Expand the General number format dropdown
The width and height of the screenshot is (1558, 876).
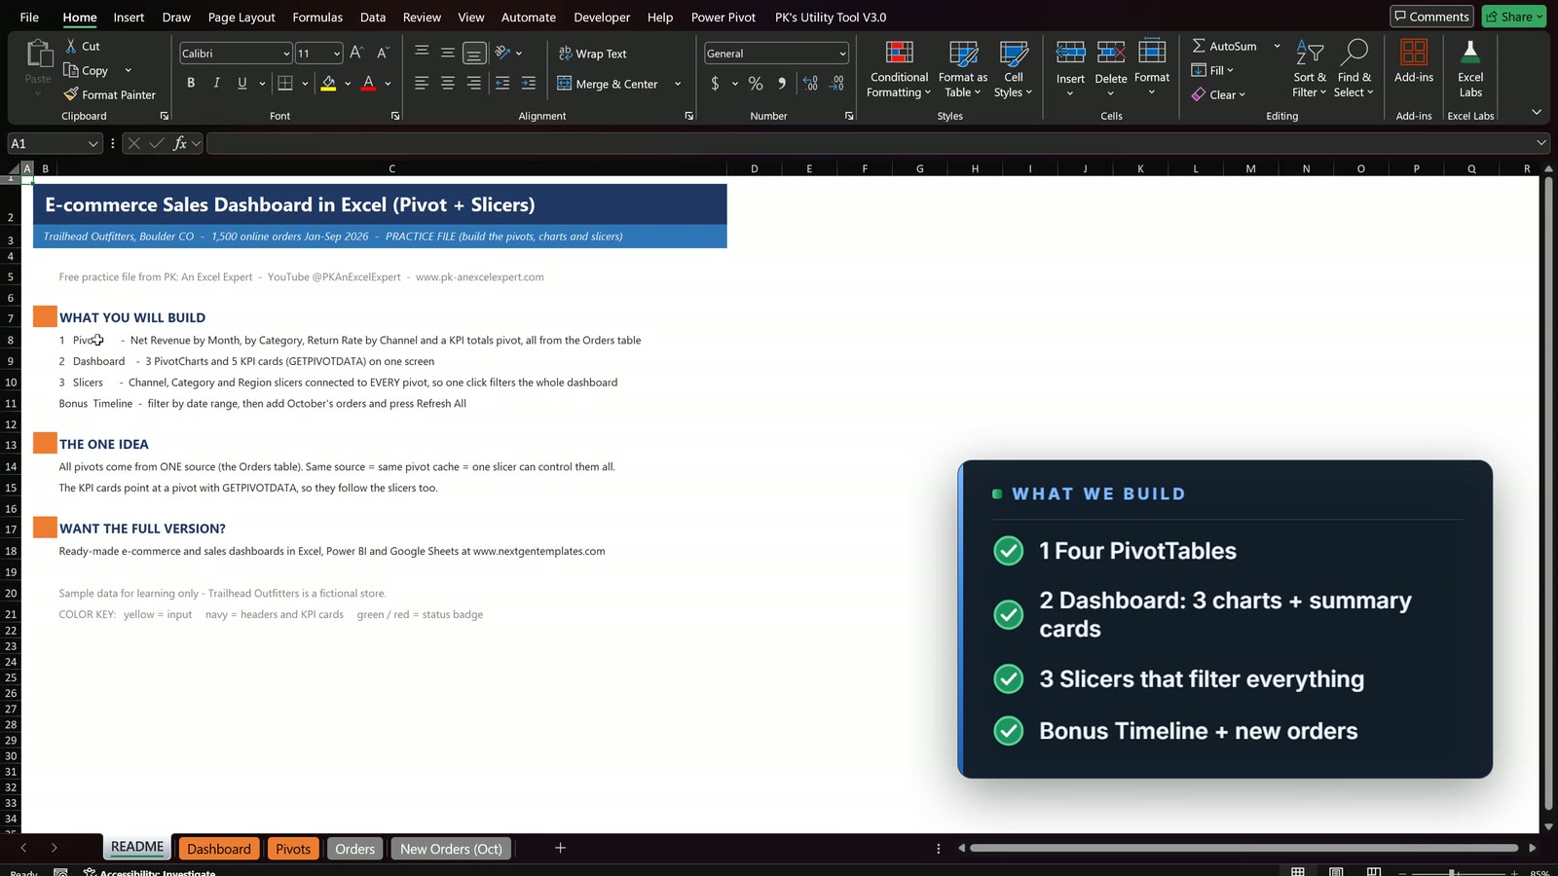[x=842, y=54]
